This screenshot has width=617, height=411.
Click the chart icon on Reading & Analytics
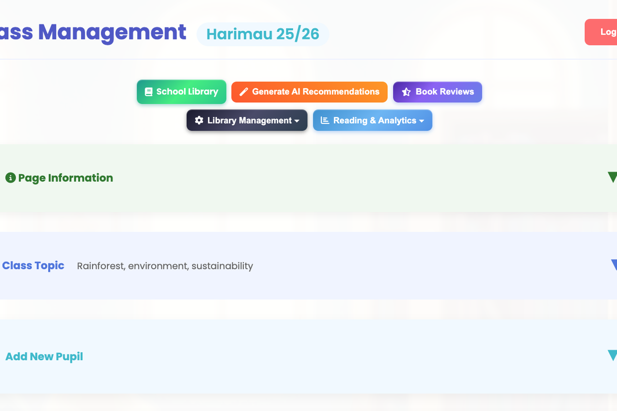325,120
